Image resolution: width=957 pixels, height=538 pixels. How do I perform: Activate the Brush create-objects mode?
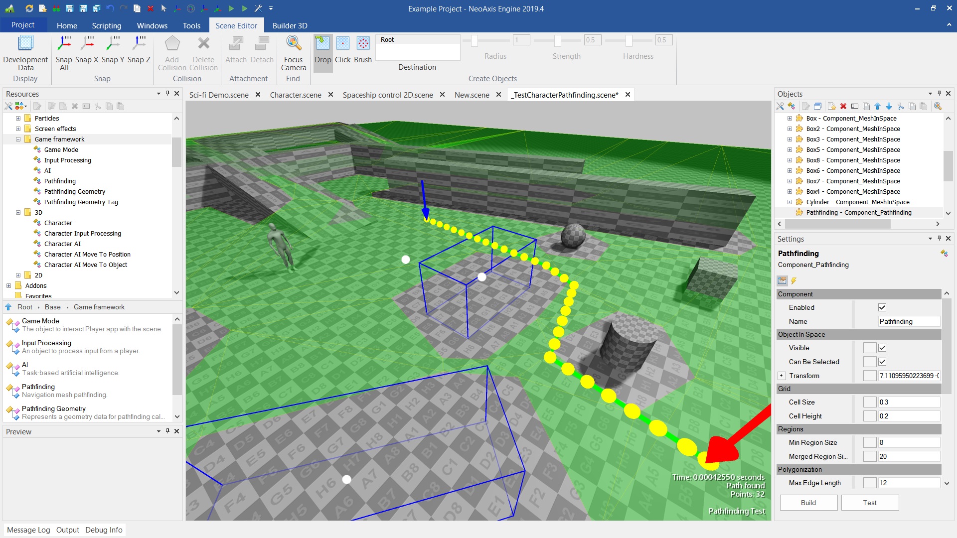click(x=363, y=44)
